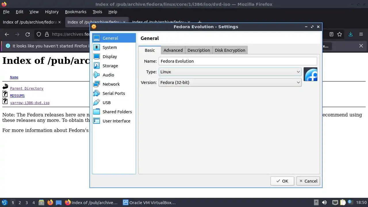Expand Version dropdown showing Fedora (32-bit)
The width and height of the screenshot is (368, 207).
pos(230,83)
